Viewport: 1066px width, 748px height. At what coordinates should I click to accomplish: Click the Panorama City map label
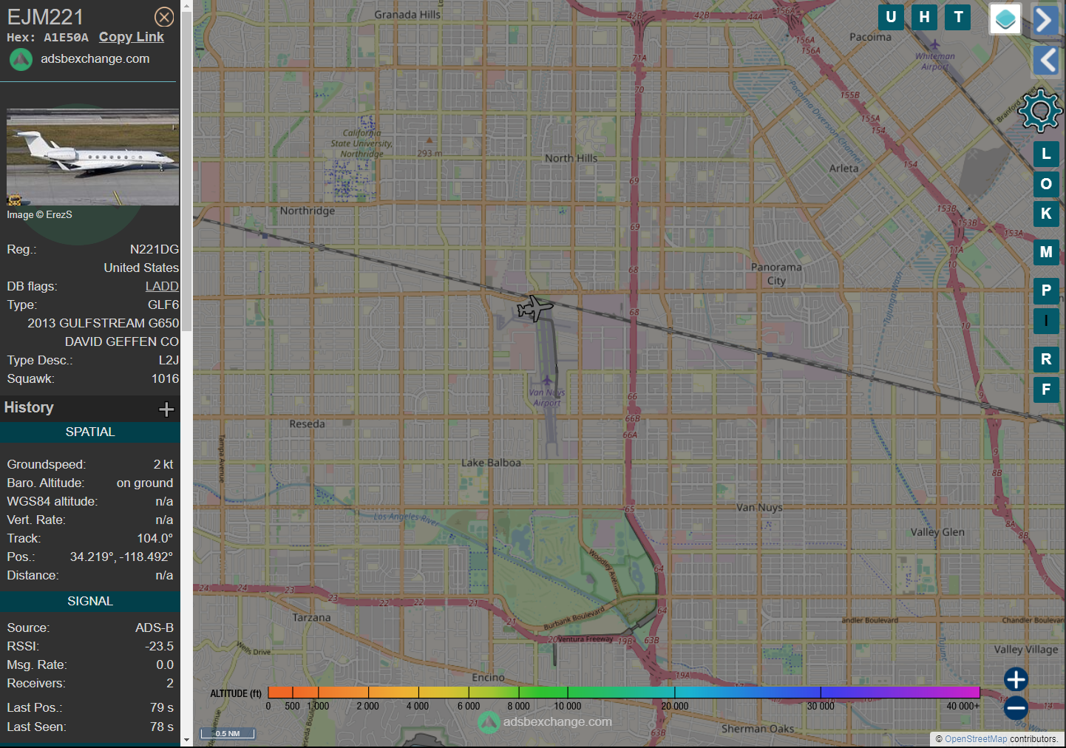(x=776, y=274)
